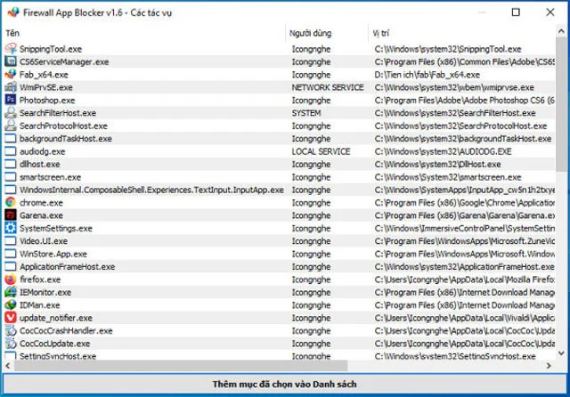Select the Video.UI.exe process name

pyautogui.click(x=44, y=241)
